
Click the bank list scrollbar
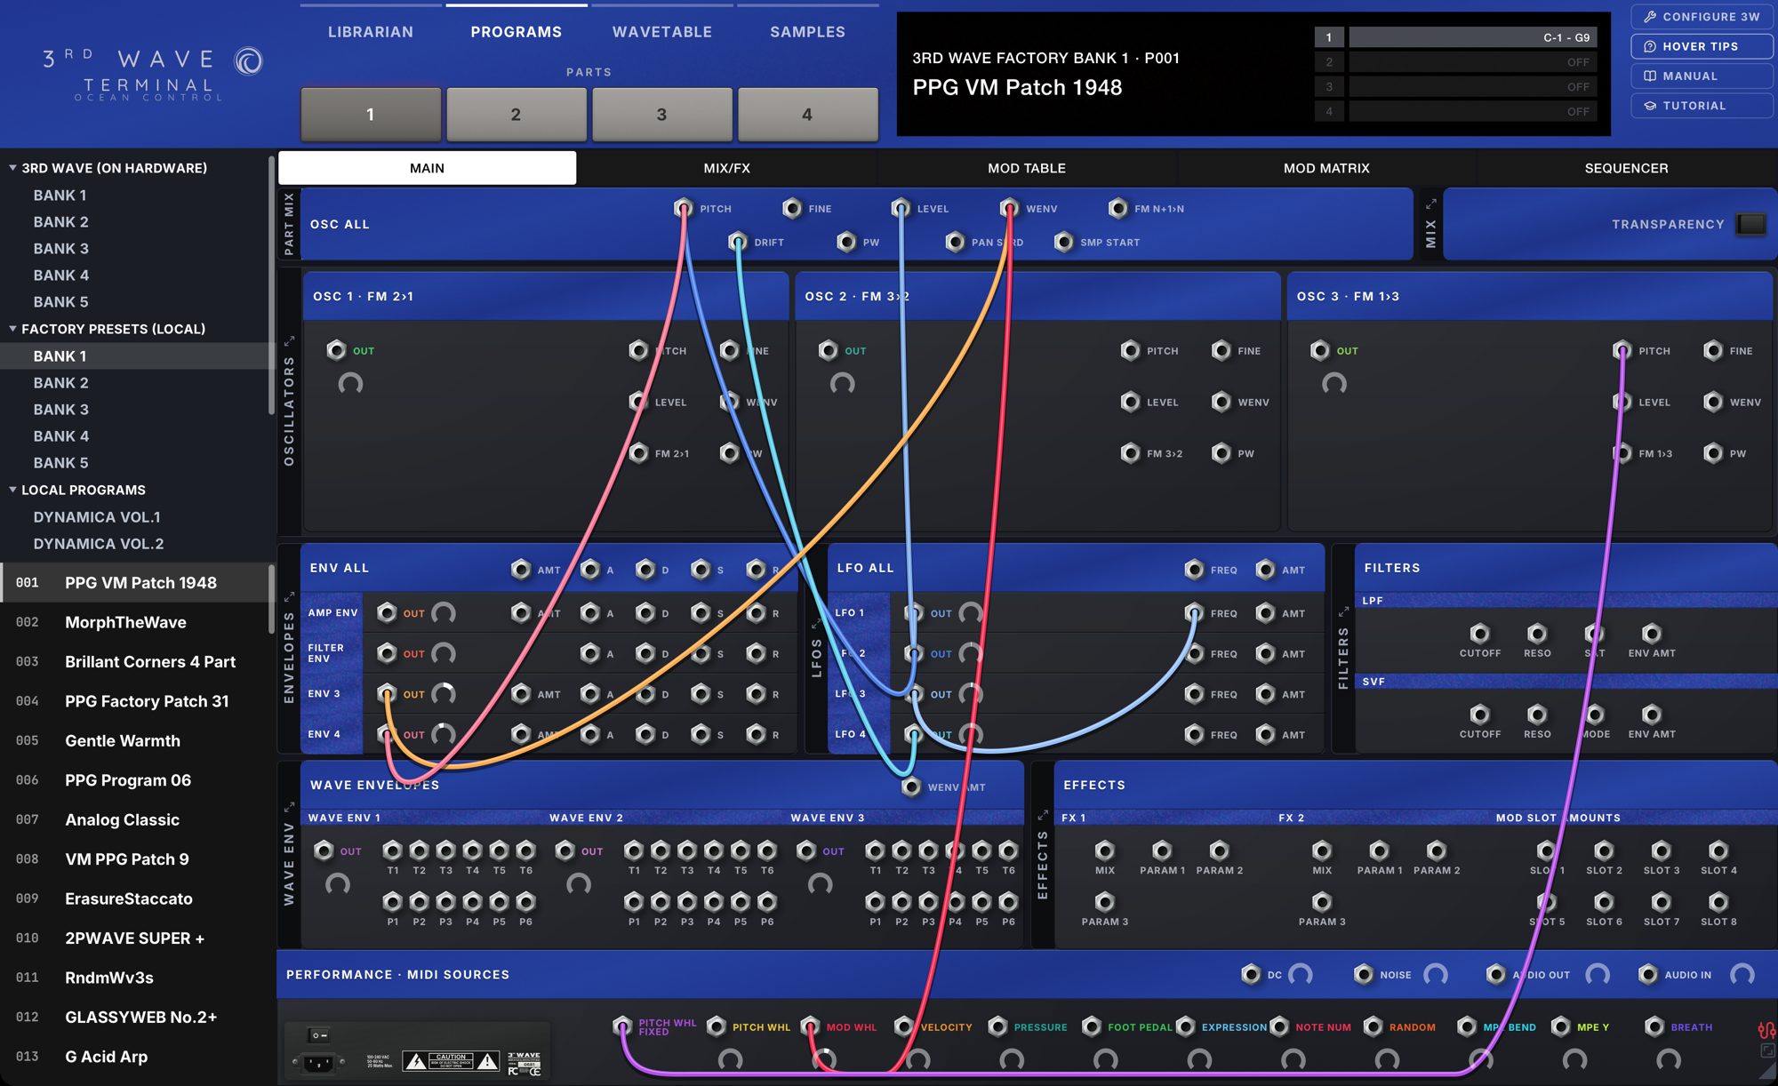coord(271,286)
